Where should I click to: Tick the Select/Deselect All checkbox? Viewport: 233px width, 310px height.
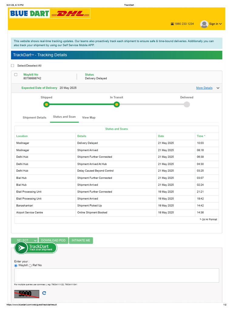pos(12,66)
